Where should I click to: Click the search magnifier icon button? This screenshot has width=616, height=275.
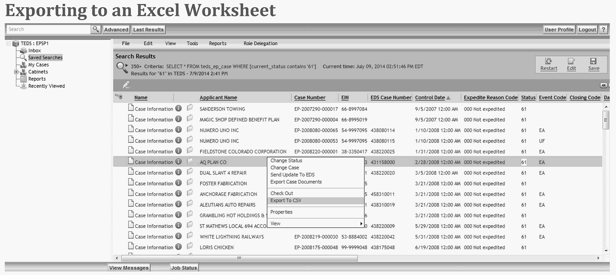click(x=96, y=29)
